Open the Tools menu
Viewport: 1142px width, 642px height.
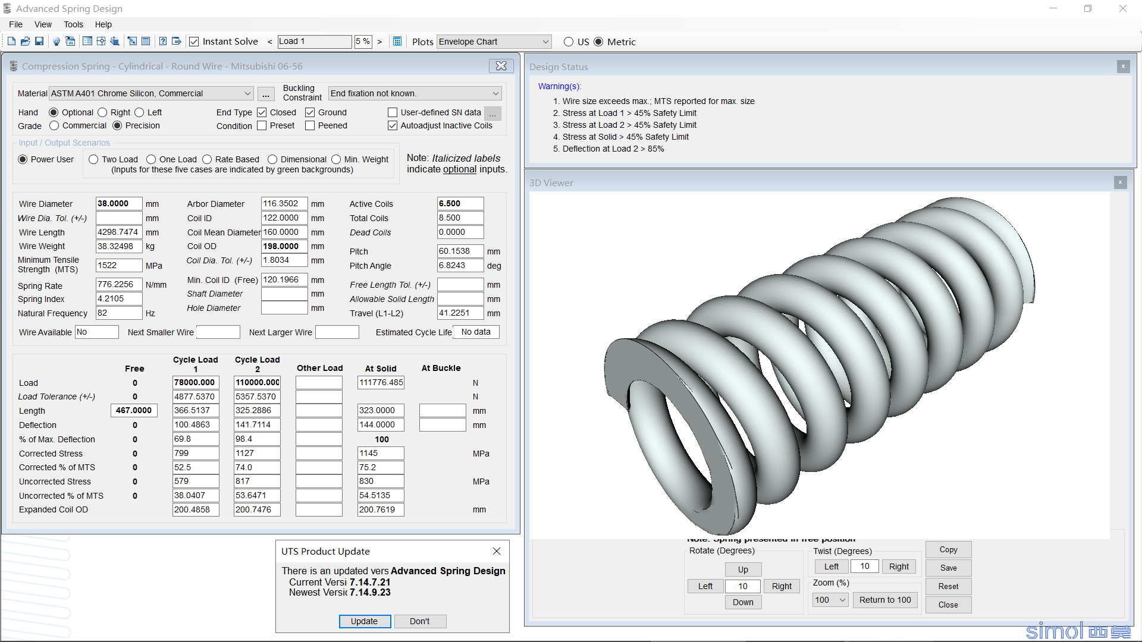pos(73,24)
